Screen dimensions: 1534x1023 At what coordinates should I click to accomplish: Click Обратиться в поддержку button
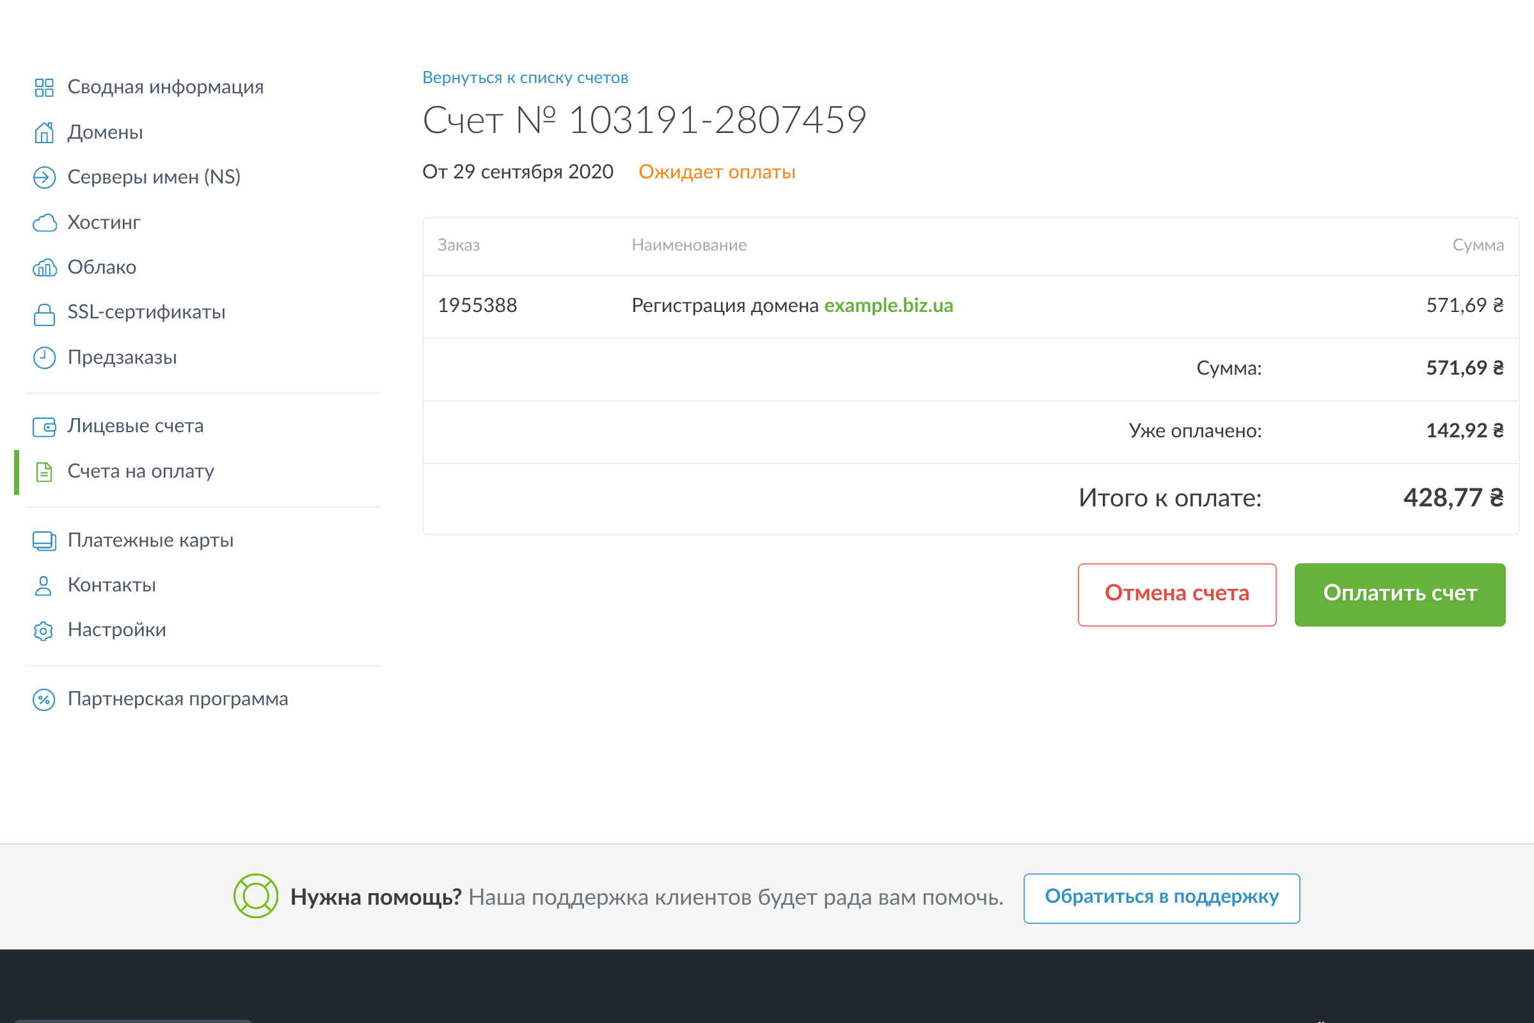coord(1160,898)
